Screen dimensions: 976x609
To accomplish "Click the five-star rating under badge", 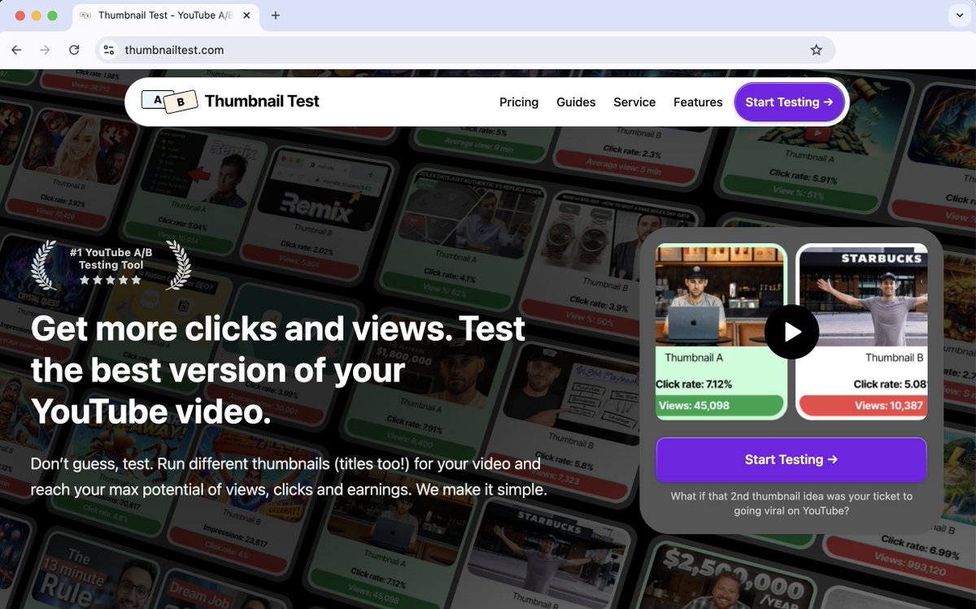I will (x=111, y=280).
